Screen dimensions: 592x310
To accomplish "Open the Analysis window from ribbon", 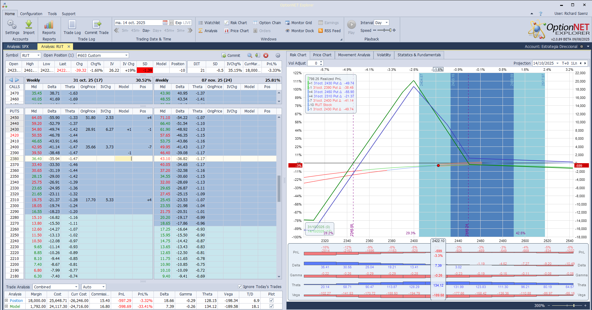I will (x=208, y=31).
